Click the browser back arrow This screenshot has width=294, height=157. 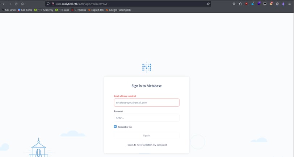click(4, 4)
